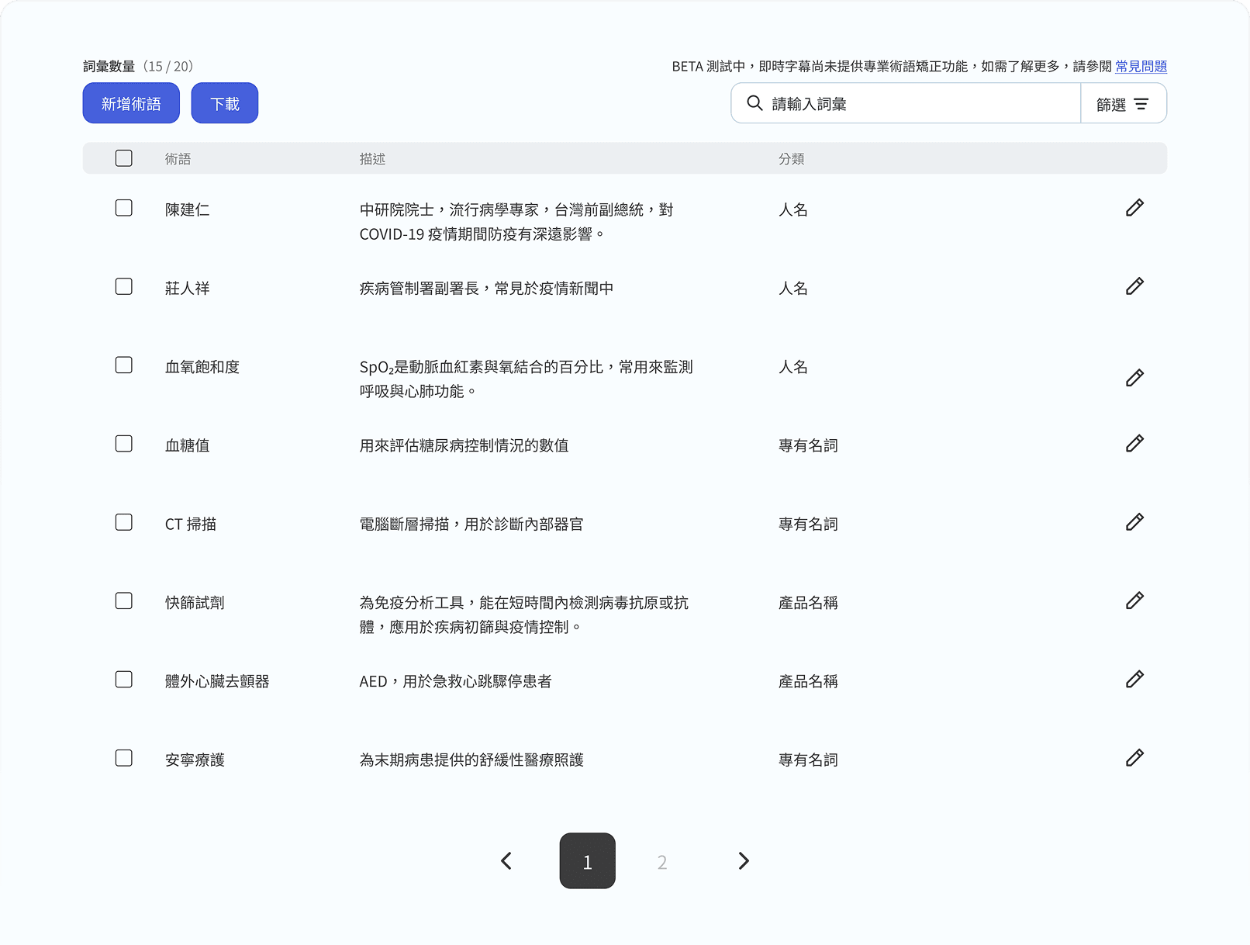The height and width of the screenshot is (945, 1250).
Task: Edit the 血糖值 term entry
Action: click(1134, 443)
